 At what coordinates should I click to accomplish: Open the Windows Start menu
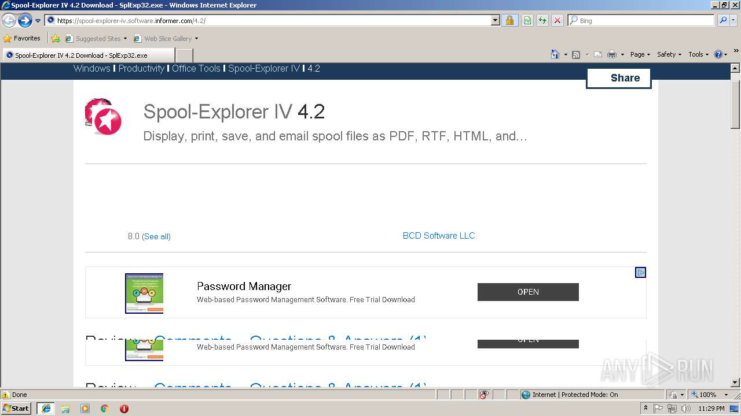(16, 408)
